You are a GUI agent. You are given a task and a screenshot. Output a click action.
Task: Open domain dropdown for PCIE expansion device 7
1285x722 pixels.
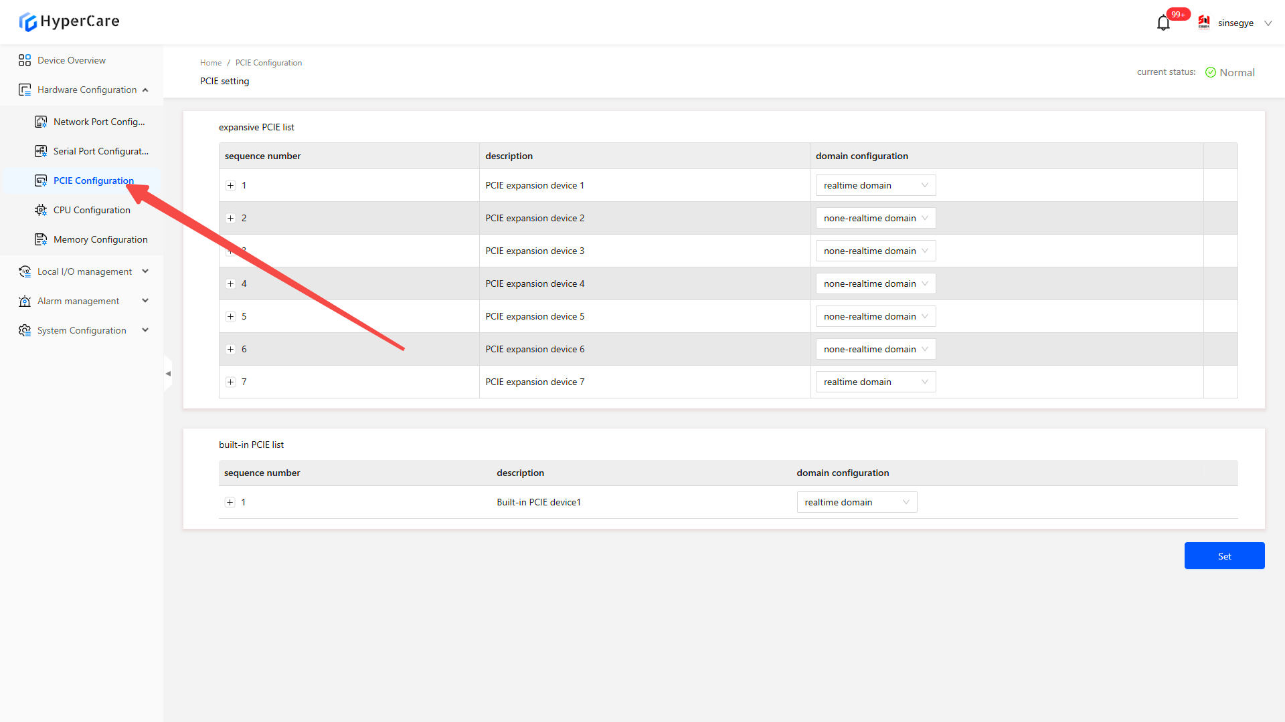(x=875, y=382)
